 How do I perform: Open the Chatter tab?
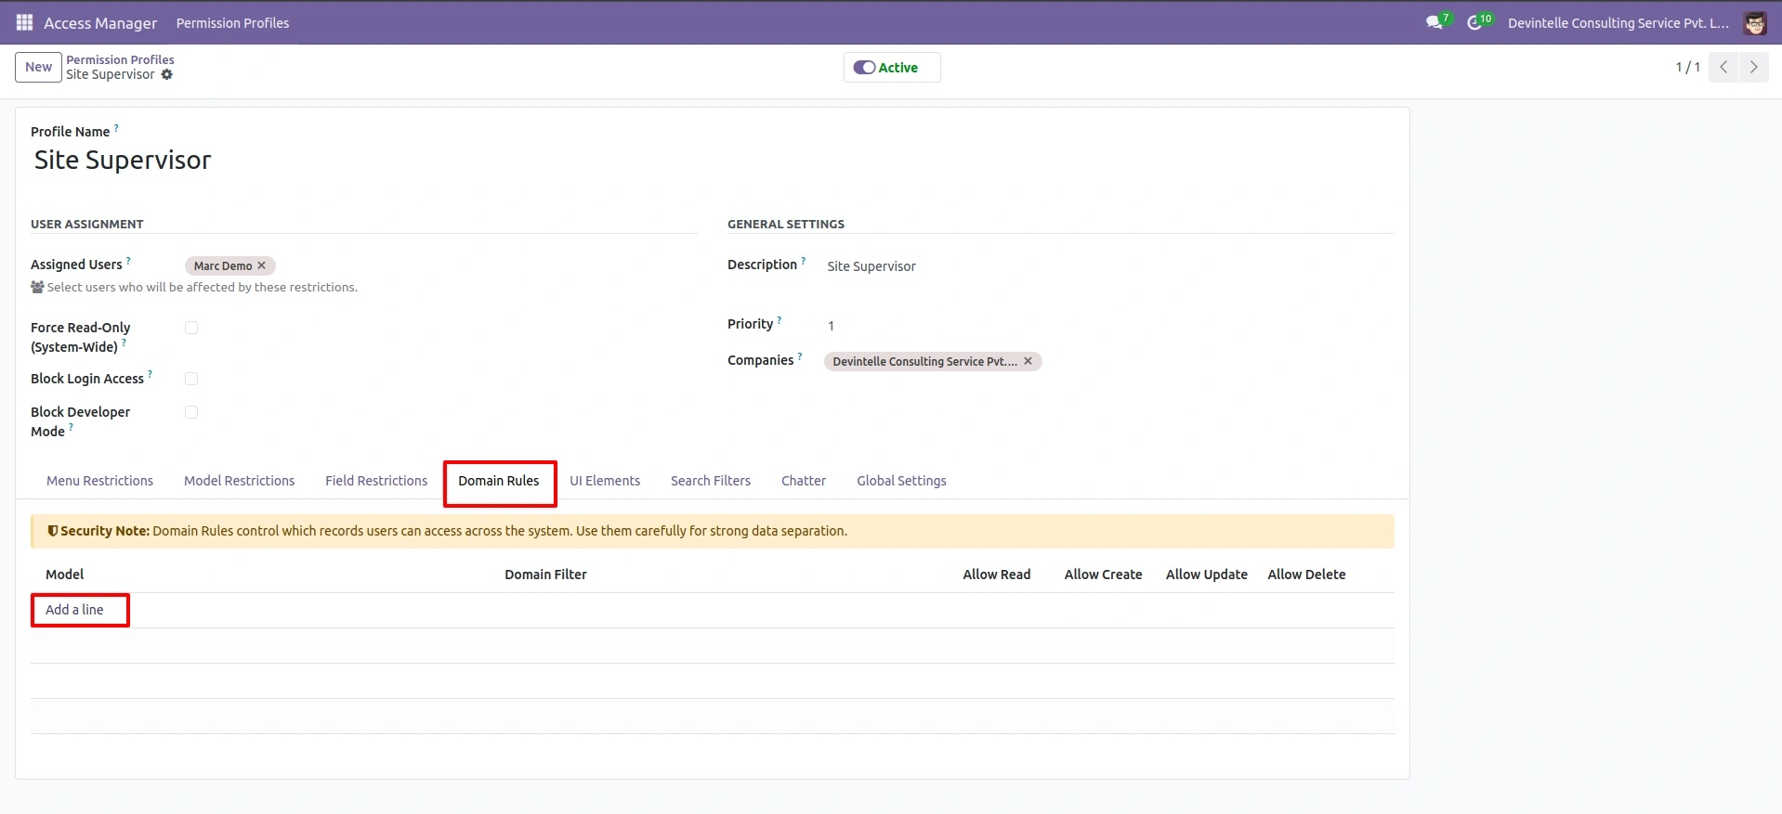804,481
